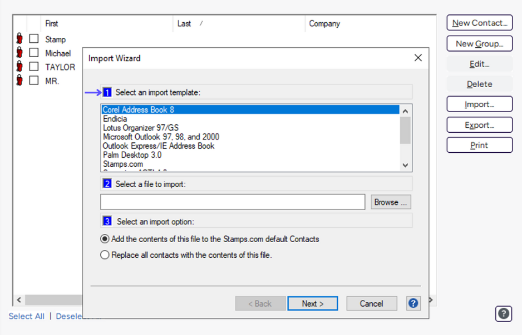Click the red contact icon beside Michael
Image resolution: width=522 pixels, height=335 pixels.
[x=19, y=53]
